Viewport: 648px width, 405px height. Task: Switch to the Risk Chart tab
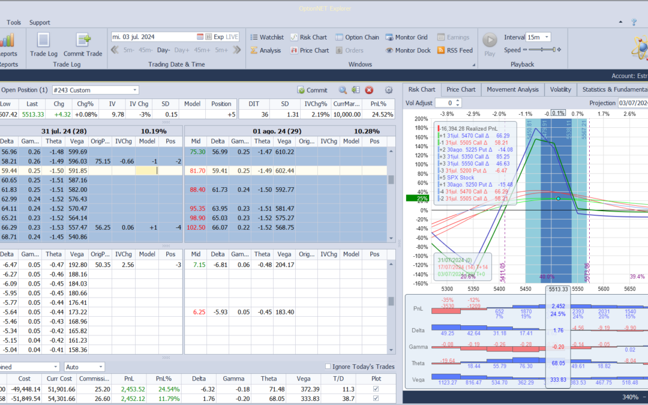[422, 89]
